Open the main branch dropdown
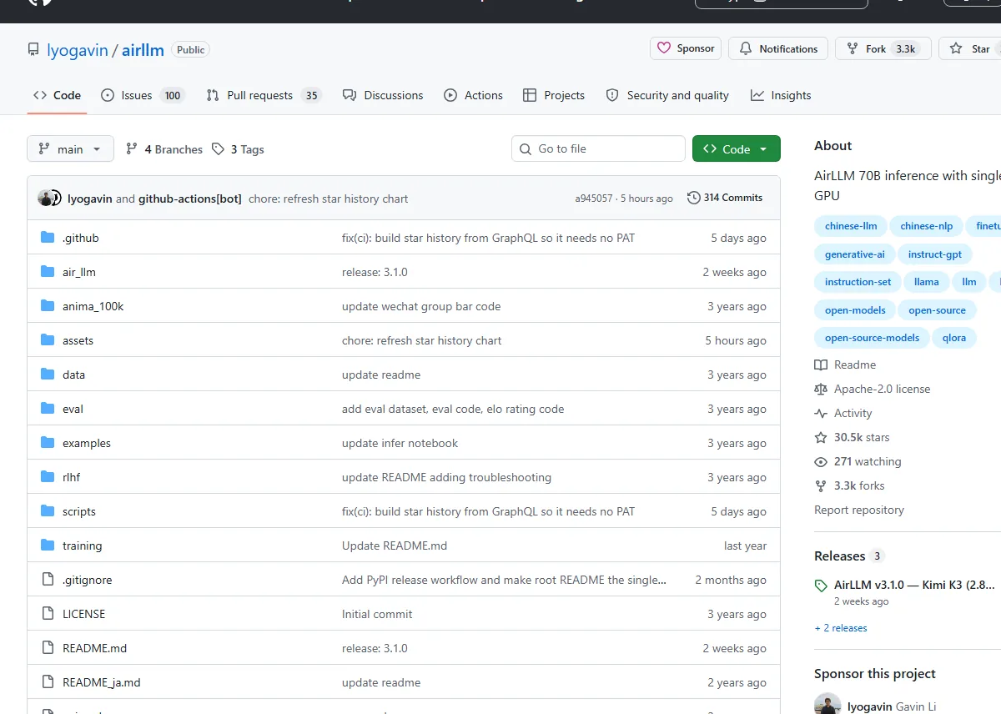This screenshot has height=714, width=1001. [69, 148]
